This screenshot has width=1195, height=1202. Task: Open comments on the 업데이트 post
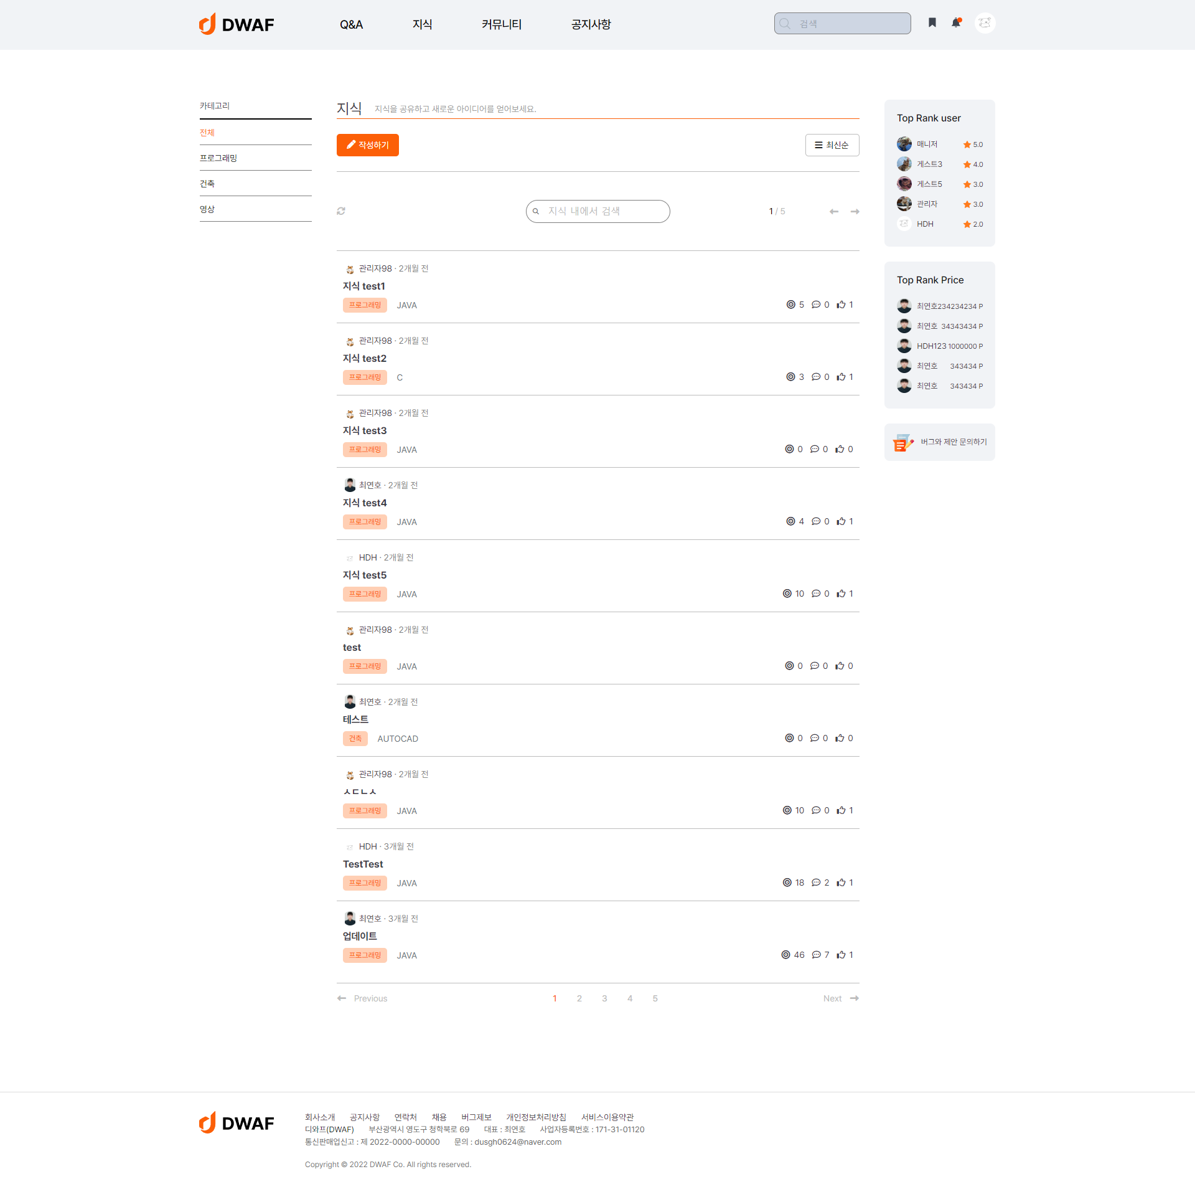[817, 954]
